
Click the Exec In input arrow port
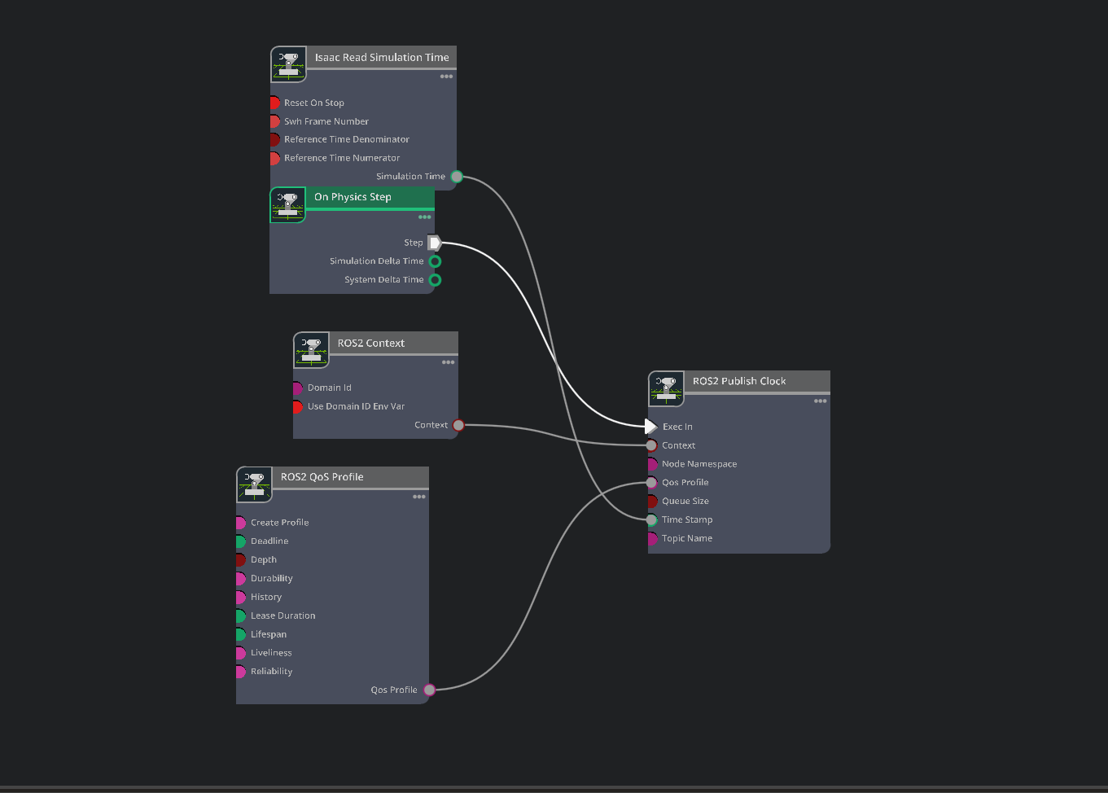[x=650, y=427]
